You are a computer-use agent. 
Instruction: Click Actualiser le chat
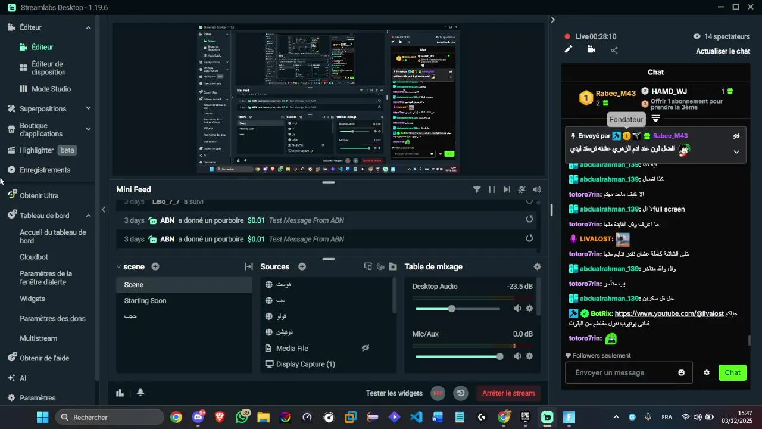pos(723,51)
